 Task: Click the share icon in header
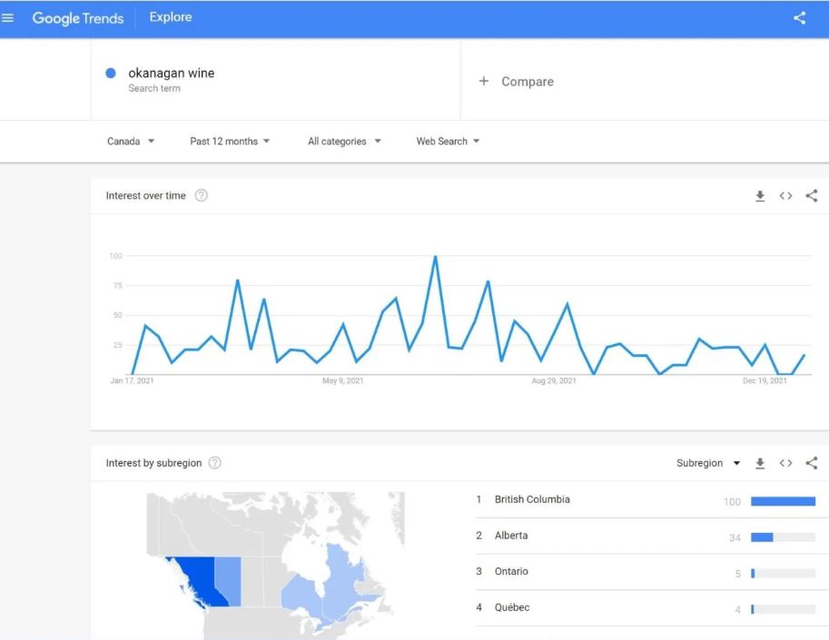799,18
